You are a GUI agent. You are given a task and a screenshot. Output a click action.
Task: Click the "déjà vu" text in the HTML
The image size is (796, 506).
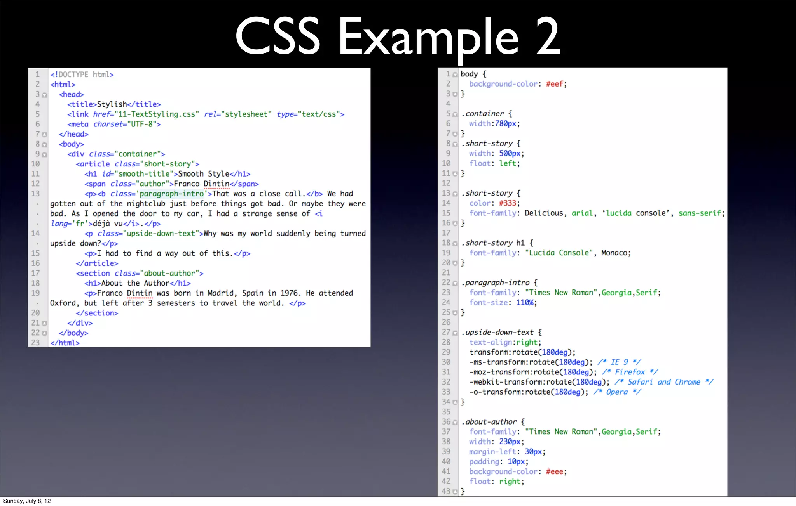pyautogui.click(x=108, y=224)
